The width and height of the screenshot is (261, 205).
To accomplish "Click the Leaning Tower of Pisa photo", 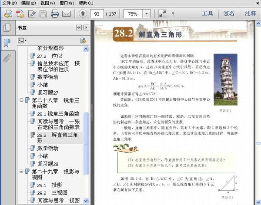I will [x=225, y=79].
